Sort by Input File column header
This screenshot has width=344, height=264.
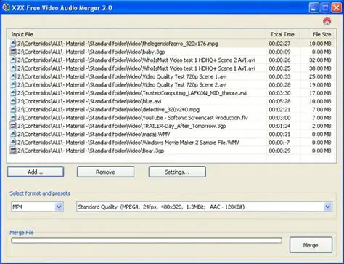[136, 34]
